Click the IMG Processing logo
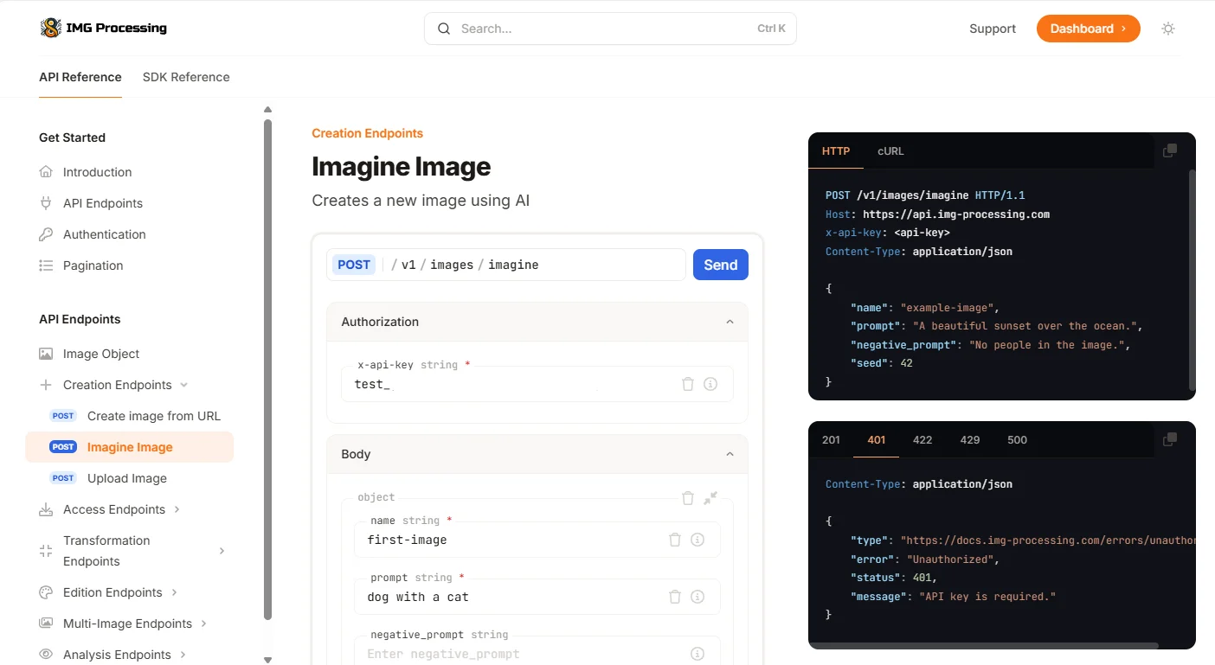 (103, 29)
